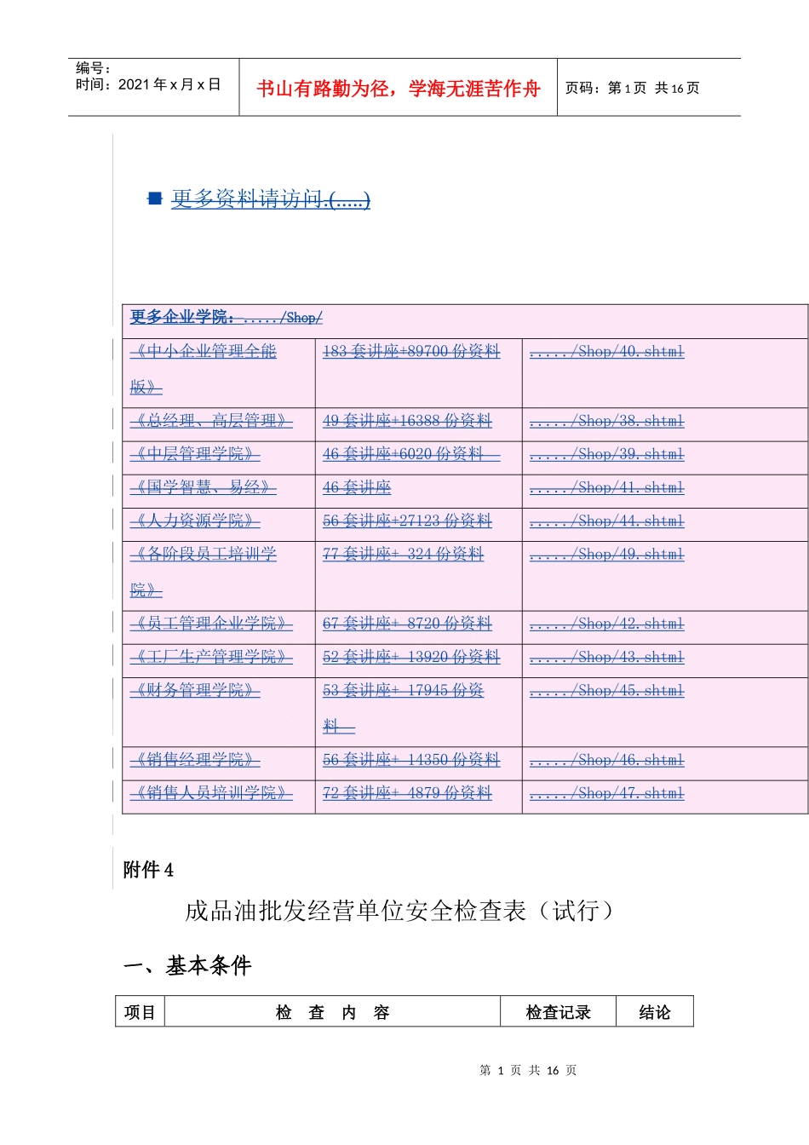Open 《员工管理企业学院》 link
Viewport: 809px width, 1145px height.
point(211,624)
